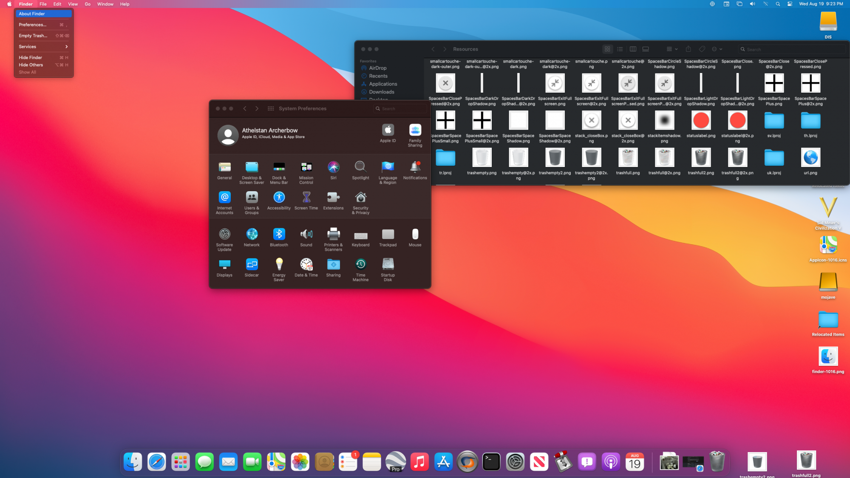The height and width of the screenshot is (478, 850).
Task: Open Security & Privacy settings
Action: 360,198
